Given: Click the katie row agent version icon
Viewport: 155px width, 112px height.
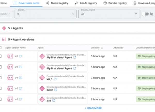Looking at the screenshot, I should tap(10, 88).
